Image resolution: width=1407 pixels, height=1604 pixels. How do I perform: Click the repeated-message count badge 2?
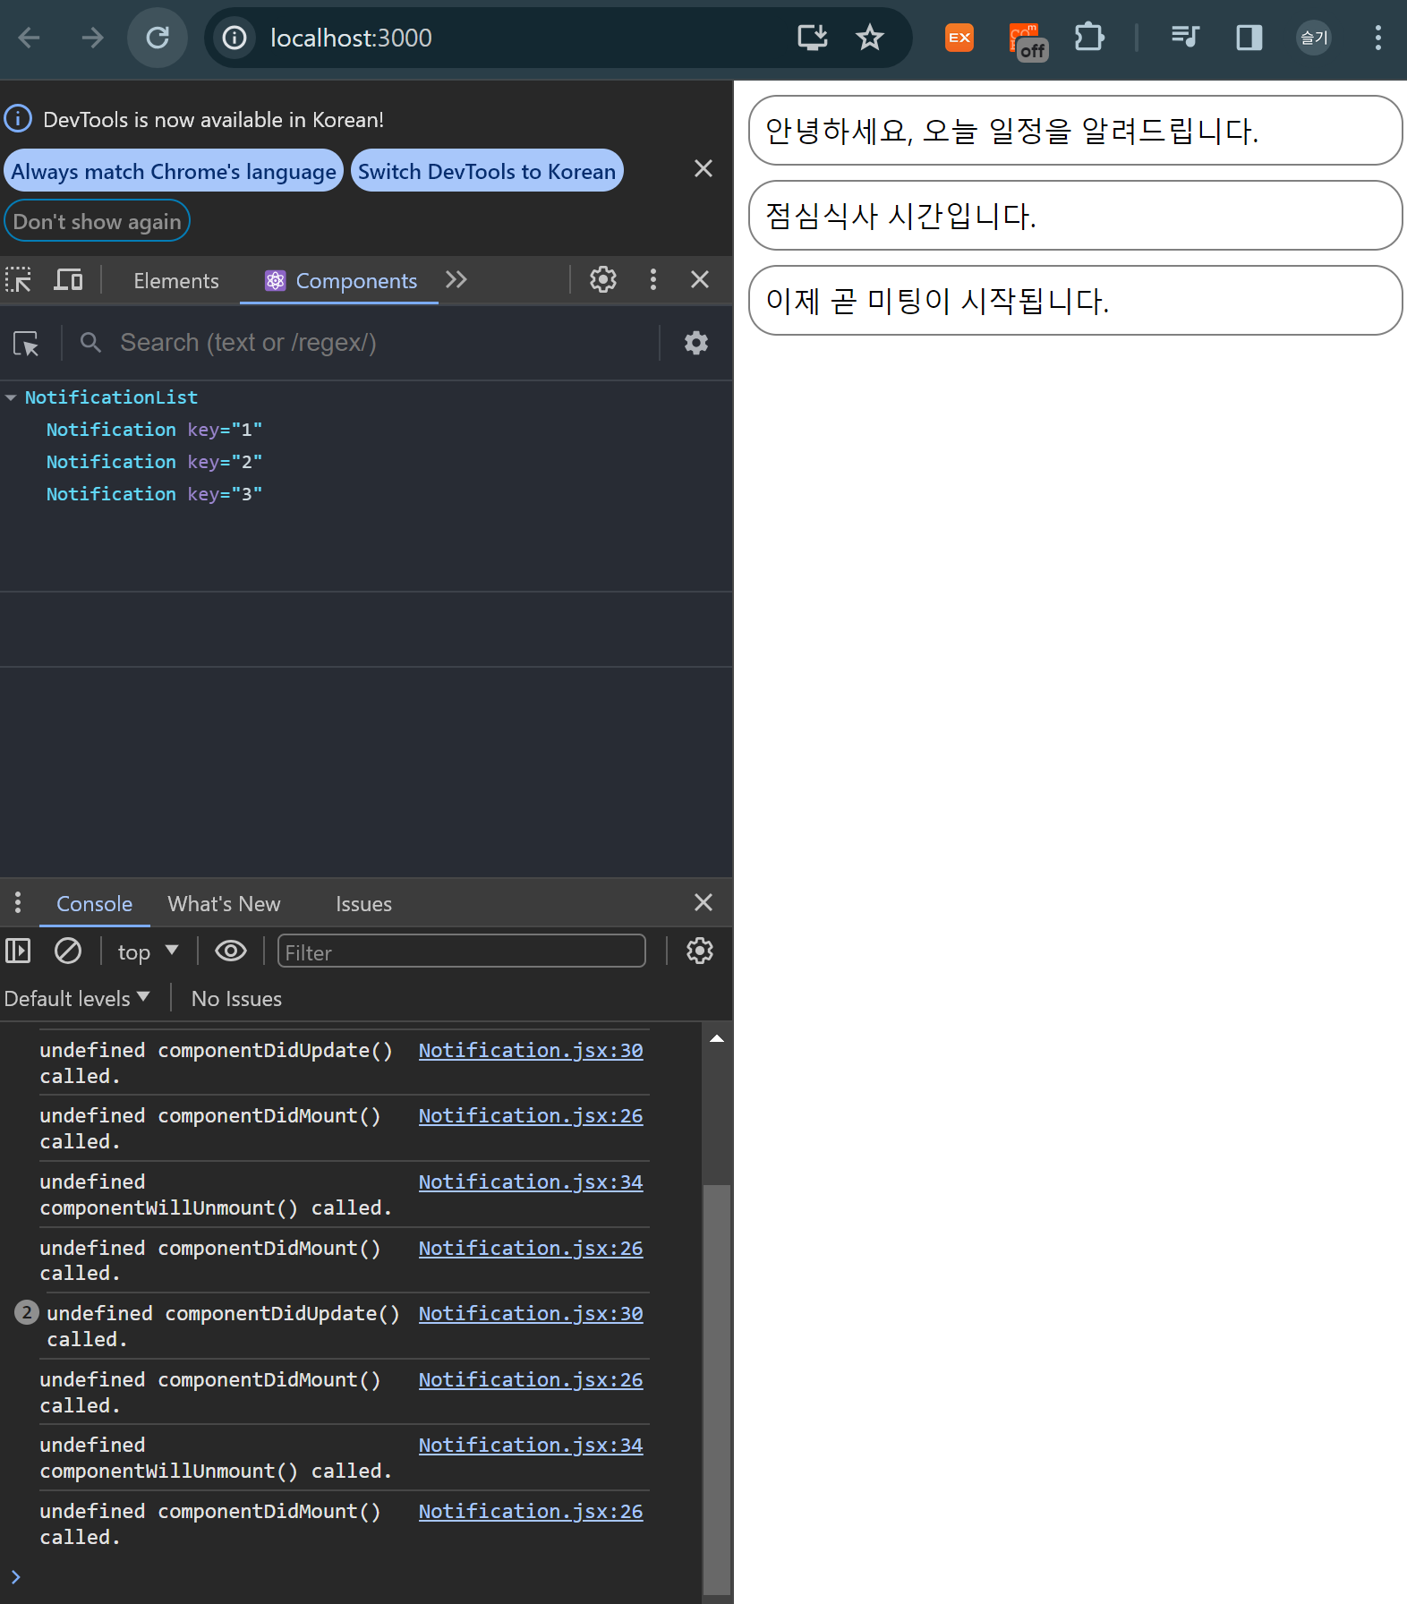[26, 1313]
